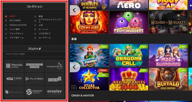192x102 pixels.
Task: Filter by Fazi provider logo
Action: pos(55,79)
